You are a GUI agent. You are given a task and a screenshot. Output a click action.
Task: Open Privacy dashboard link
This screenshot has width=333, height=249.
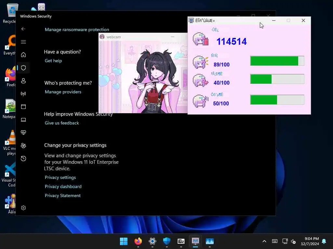coord(63,186)
